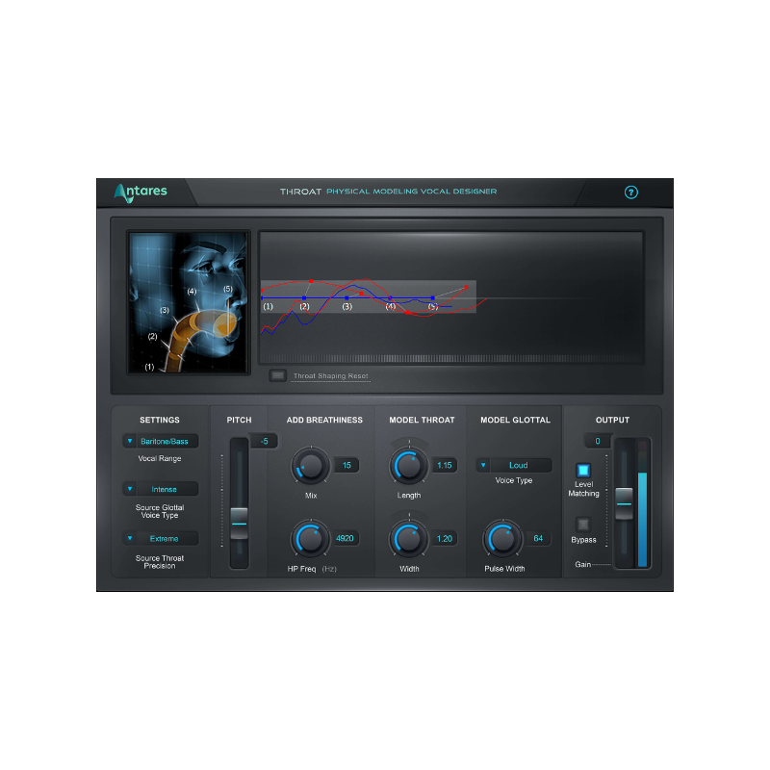This screenshot has height=770, width=770.
Task: Click the throat model face graphic
Action: tap(185, 300)
